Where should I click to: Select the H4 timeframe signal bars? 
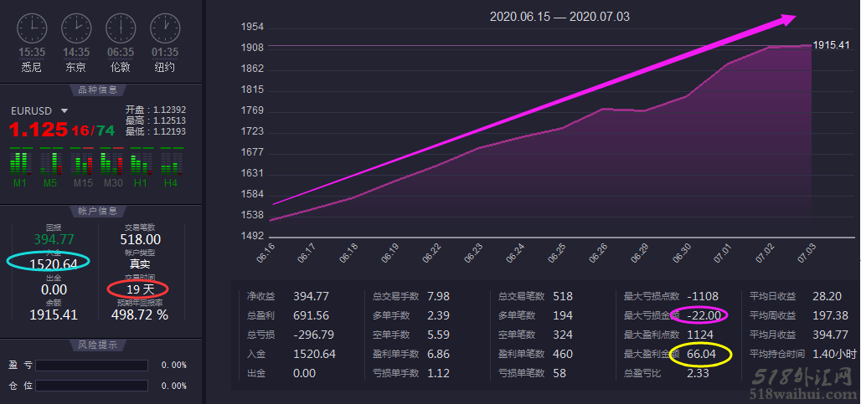point(171,161)
